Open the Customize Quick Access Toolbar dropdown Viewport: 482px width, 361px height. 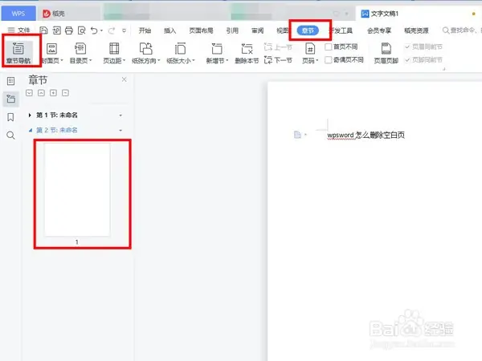pos(124,30)
